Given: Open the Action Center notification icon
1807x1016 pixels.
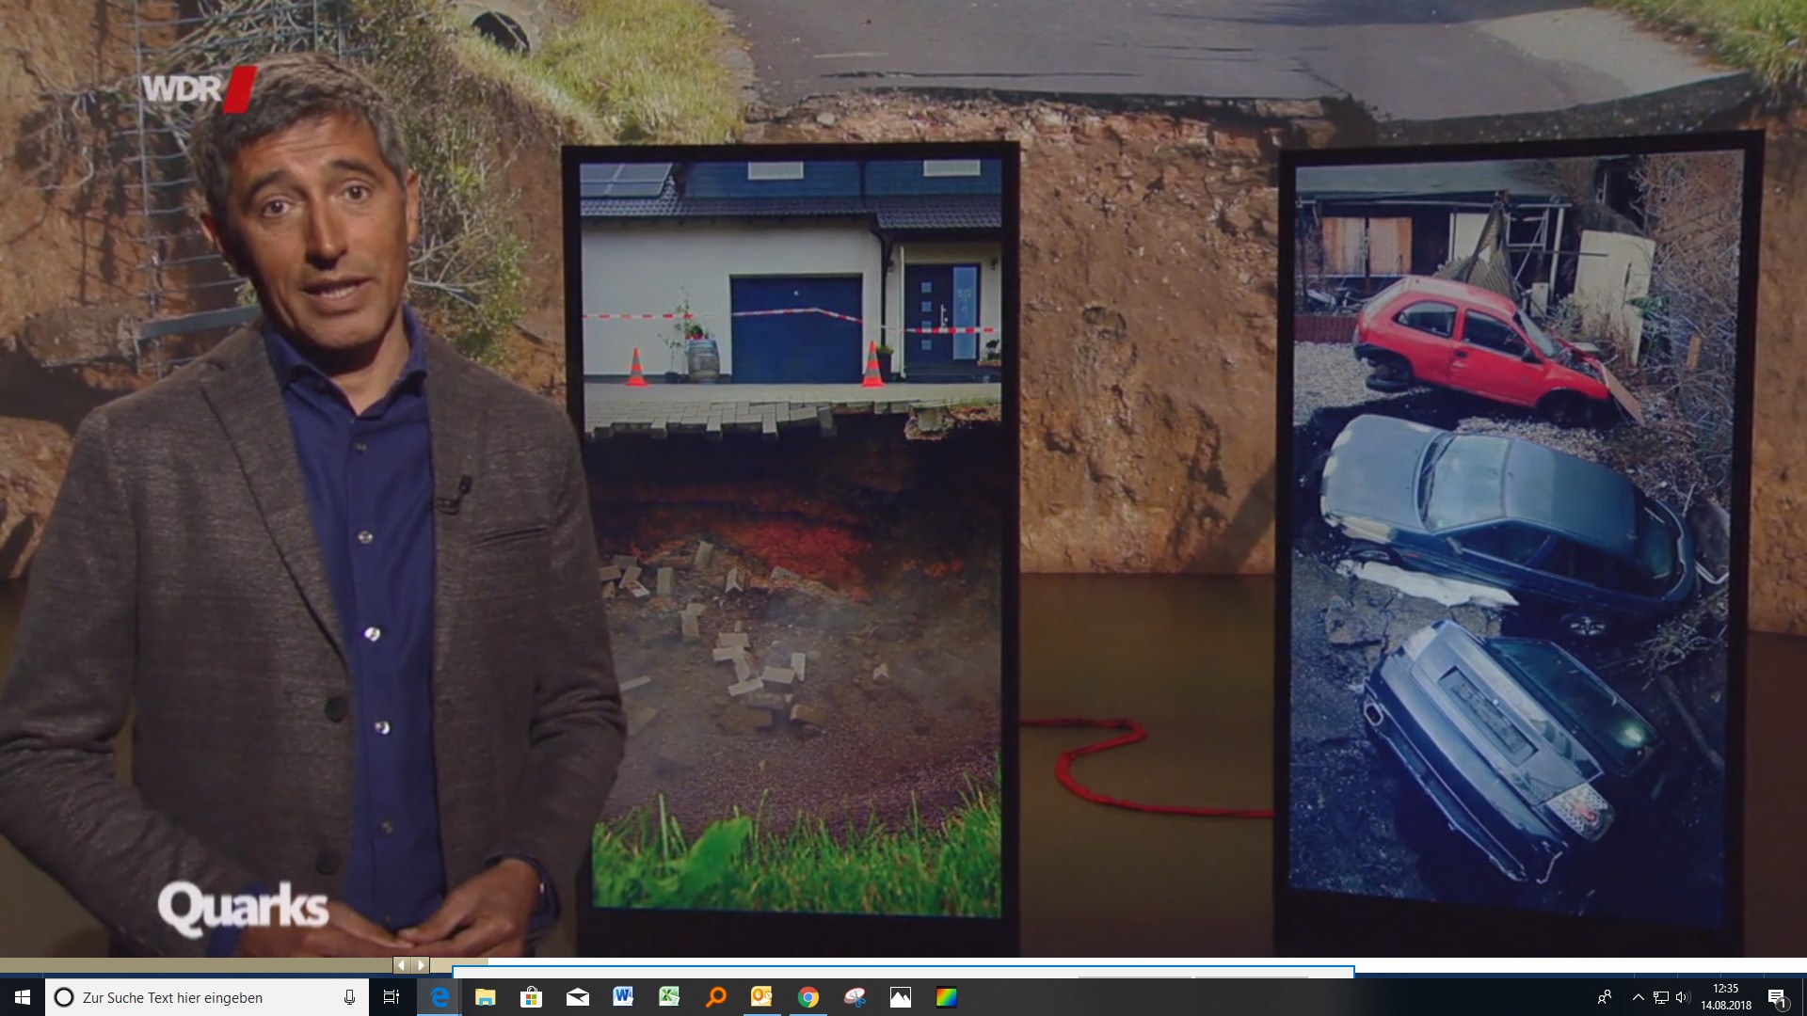Looking at the screenshot, I should tap(1777, 997).
